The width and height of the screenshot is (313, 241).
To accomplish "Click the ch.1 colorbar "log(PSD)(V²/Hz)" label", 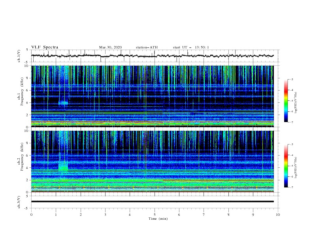I will tap(296, 103).
